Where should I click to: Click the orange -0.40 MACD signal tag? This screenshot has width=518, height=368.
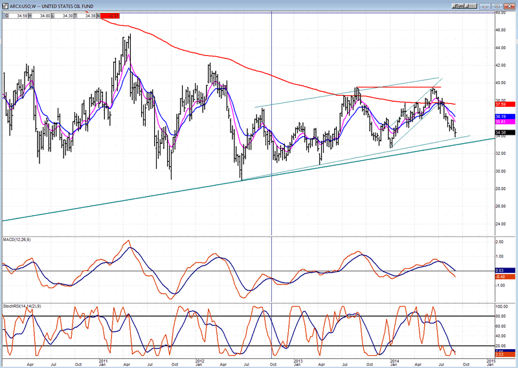[502, 277]
